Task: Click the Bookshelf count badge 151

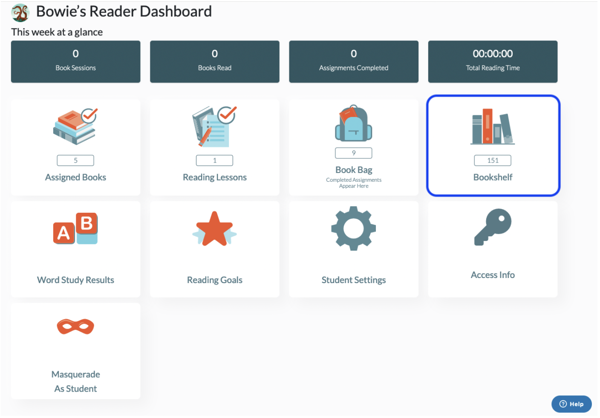Action: (493, 160)
